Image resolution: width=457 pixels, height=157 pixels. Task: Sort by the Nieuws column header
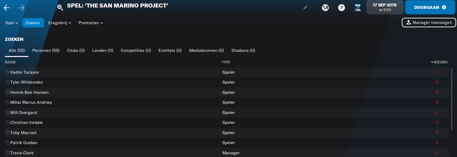[439, 62]
